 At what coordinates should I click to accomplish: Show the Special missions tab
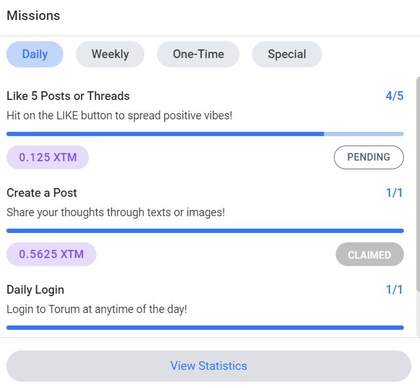pyautogui.click(x=287, y=54)
